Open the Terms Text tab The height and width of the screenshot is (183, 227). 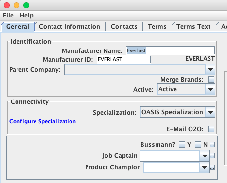coord(193,27)
